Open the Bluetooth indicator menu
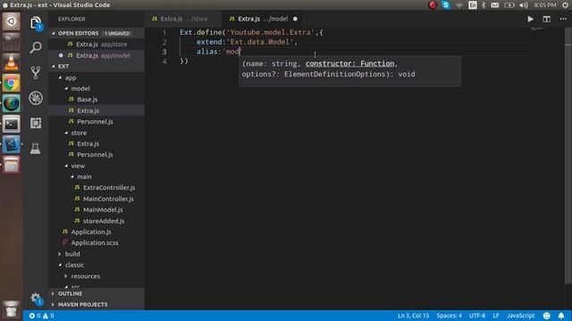The height and width of the screenshot is (321, 572). [484, 5]
